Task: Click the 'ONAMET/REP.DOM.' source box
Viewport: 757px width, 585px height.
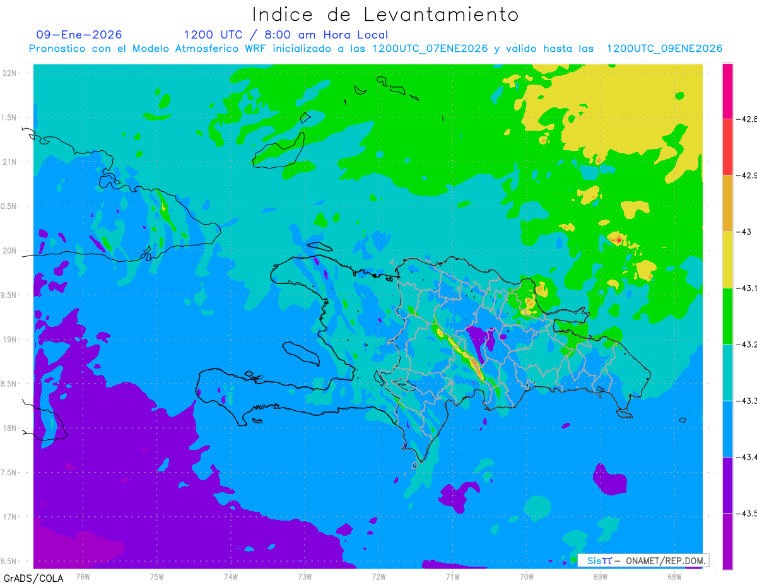Action: [x=643, y=560]
